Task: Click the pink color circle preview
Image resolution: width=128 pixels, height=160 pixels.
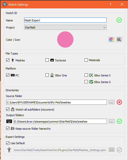Action: [x=65, y=39]
